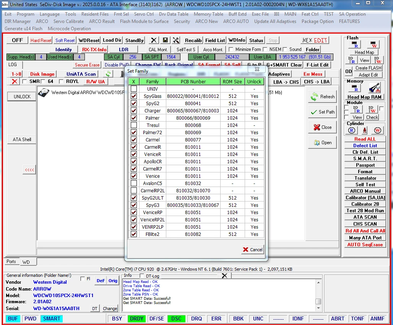This screenshot has width=393, height=325.
Task: Click the Family column header
Action: 153,82
